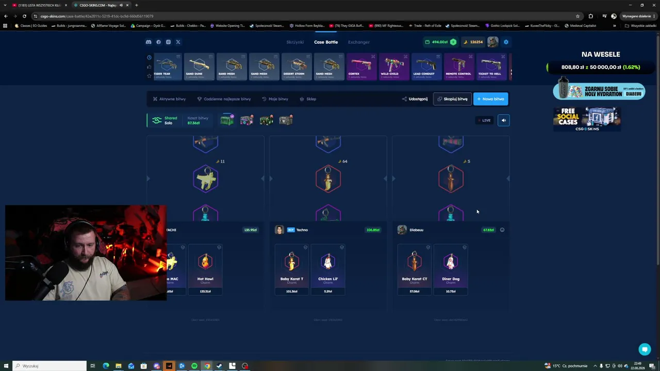The height and width of the screenshot is (371, 660).
Task: Click the first green case in the battle
Action: coord(227,120)
